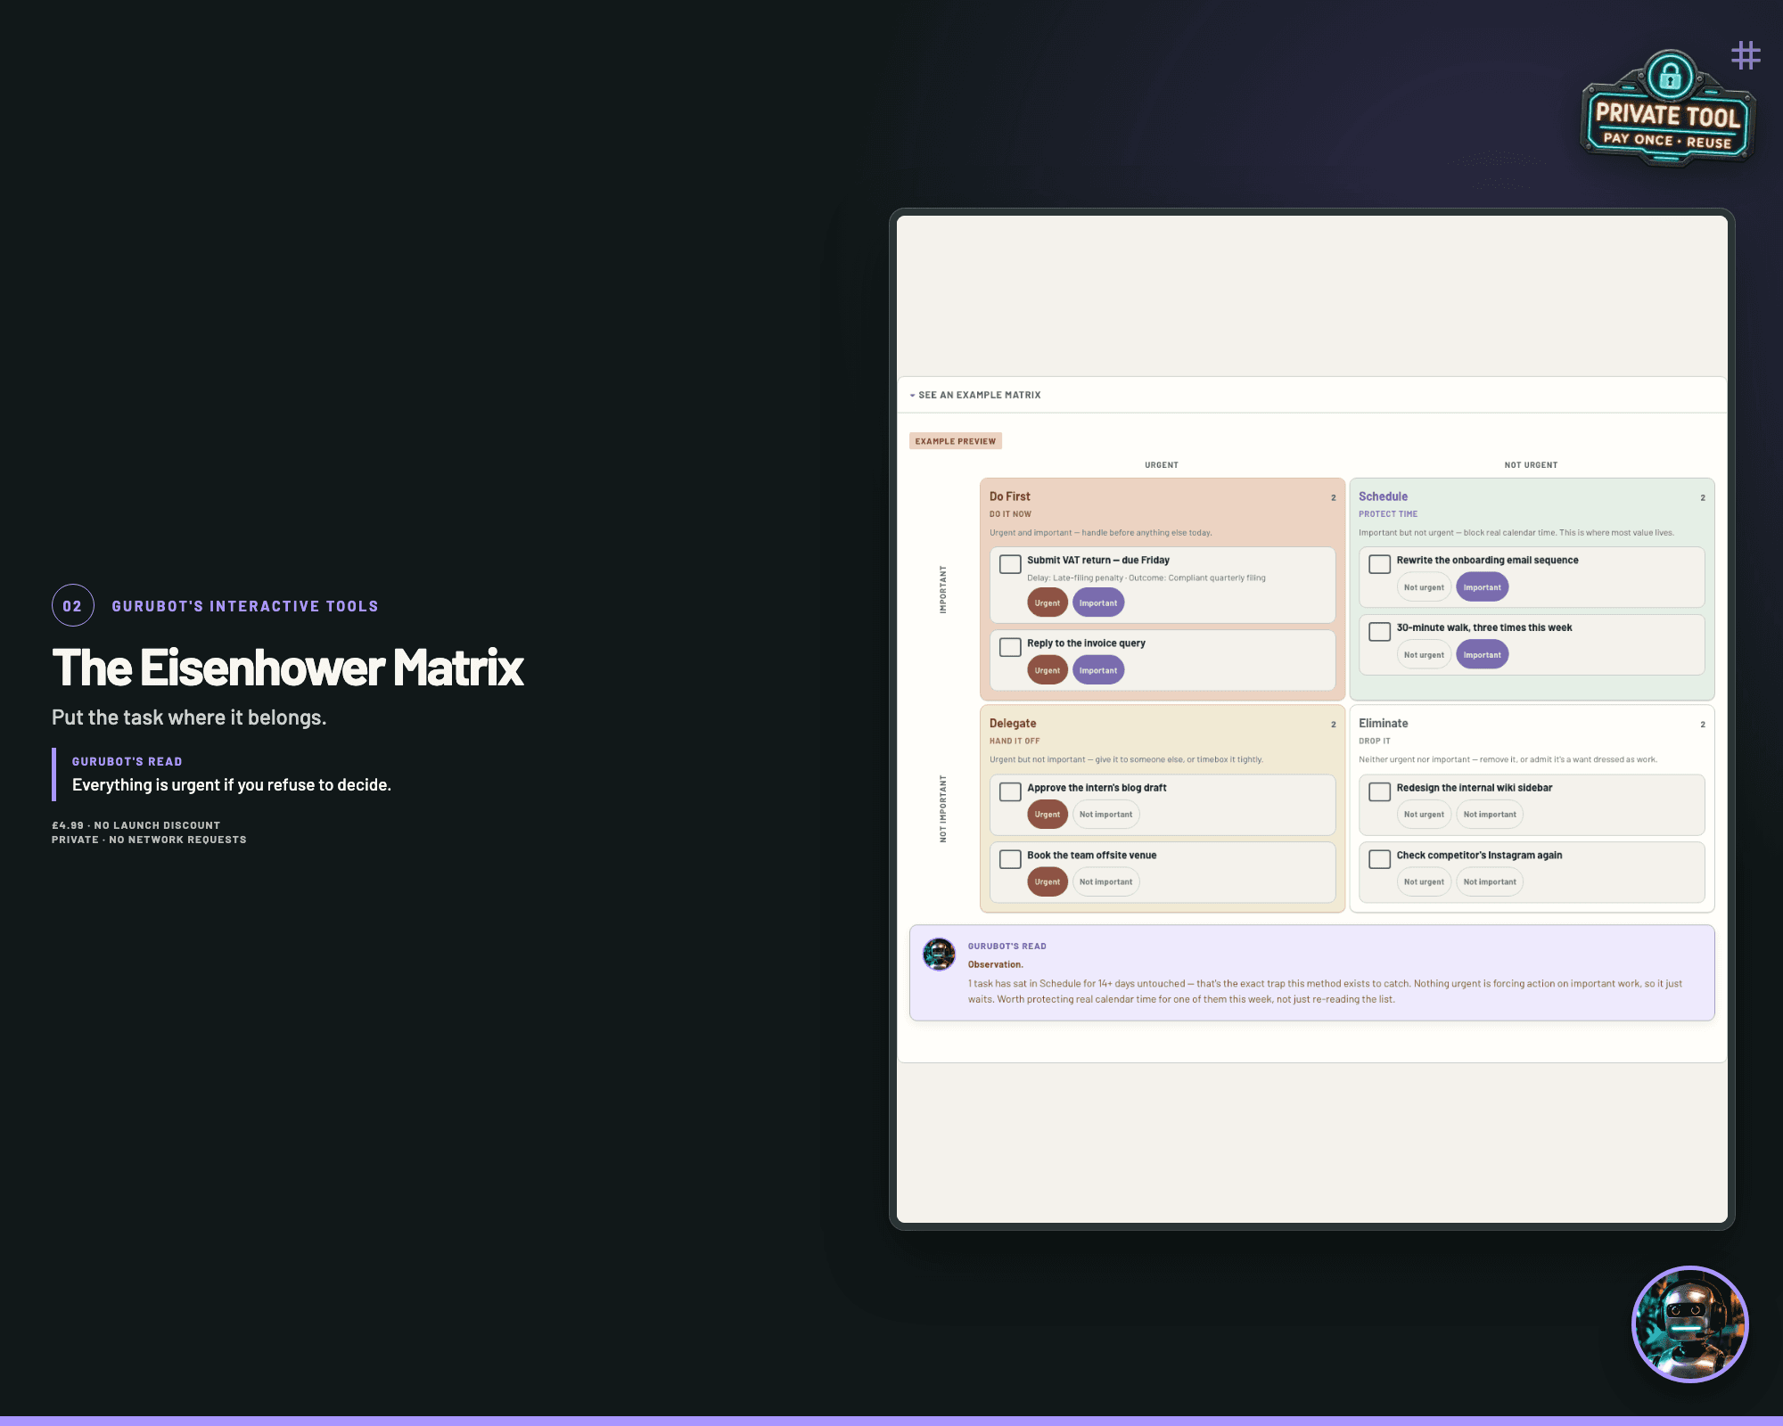
Task: Click Put the task where it belongs
Action: point(189,717)
